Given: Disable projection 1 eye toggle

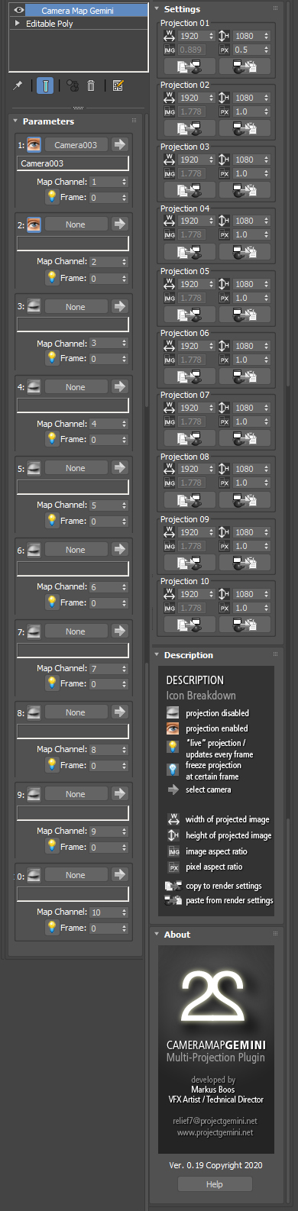Looking at the screenshot, I should (34, 144).
